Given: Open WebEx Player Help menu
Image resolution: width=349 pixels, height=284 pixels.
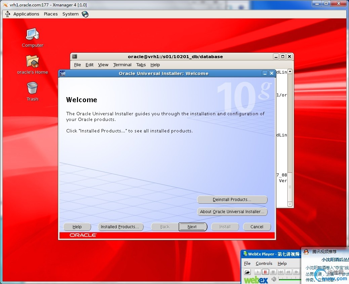Looking at the screenshot, I should point(282,263).
